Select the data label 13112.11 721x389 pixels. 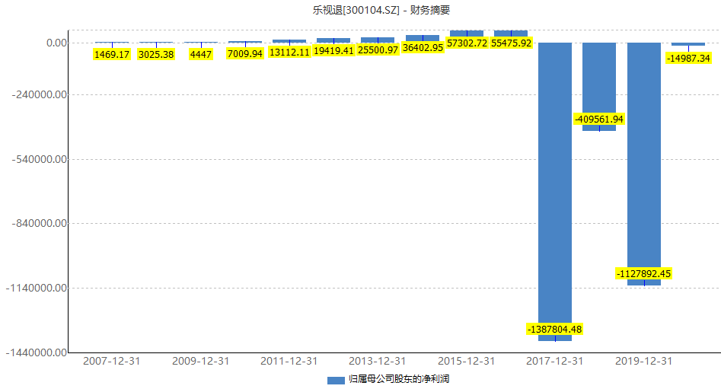289,53
